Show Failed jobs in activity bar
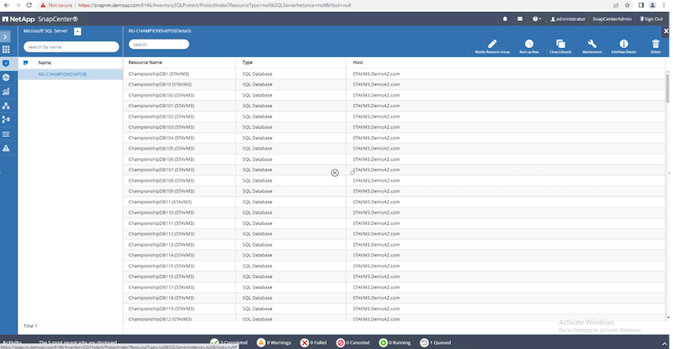This screenshot has width=673, height=349. pyautogui.click(x=314, y=343)
